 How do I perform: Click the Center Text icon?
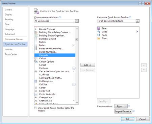point(36,91)
